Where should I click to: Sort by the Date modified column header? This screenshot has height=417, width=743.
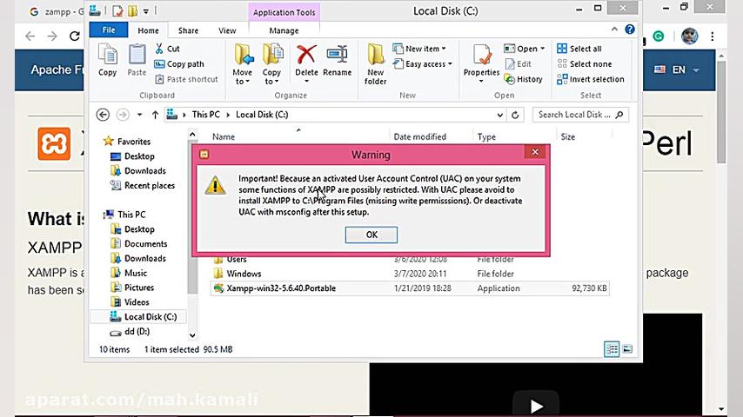pyautogui.click(x=420, y=136)
